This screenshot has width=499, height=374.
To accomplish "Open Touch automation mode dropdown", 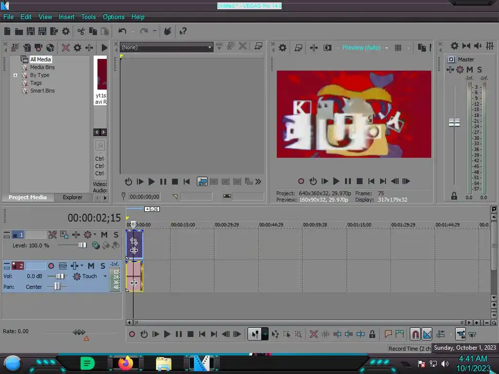I will 105,277.
